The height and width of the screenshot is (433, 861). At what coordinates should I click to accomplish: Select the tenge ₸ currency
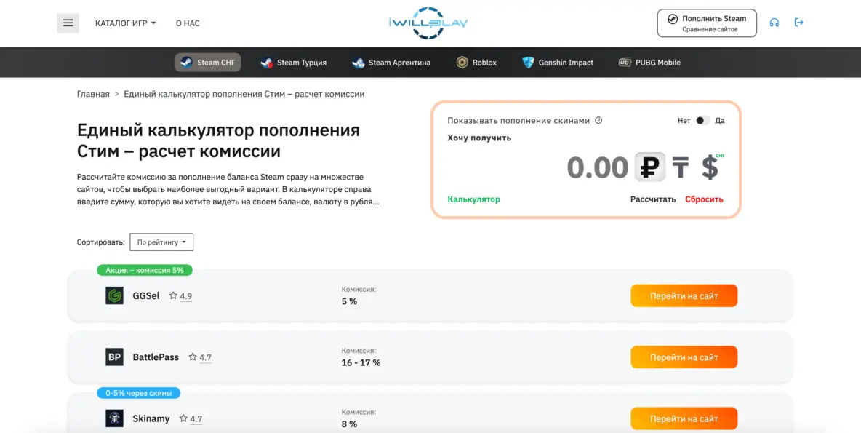click(681, 167)
